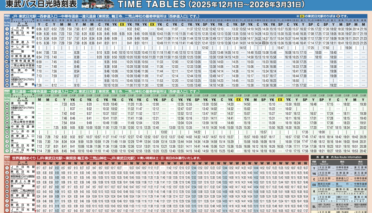
Task: Click the SL route code in Route Information
Action: 314,206
